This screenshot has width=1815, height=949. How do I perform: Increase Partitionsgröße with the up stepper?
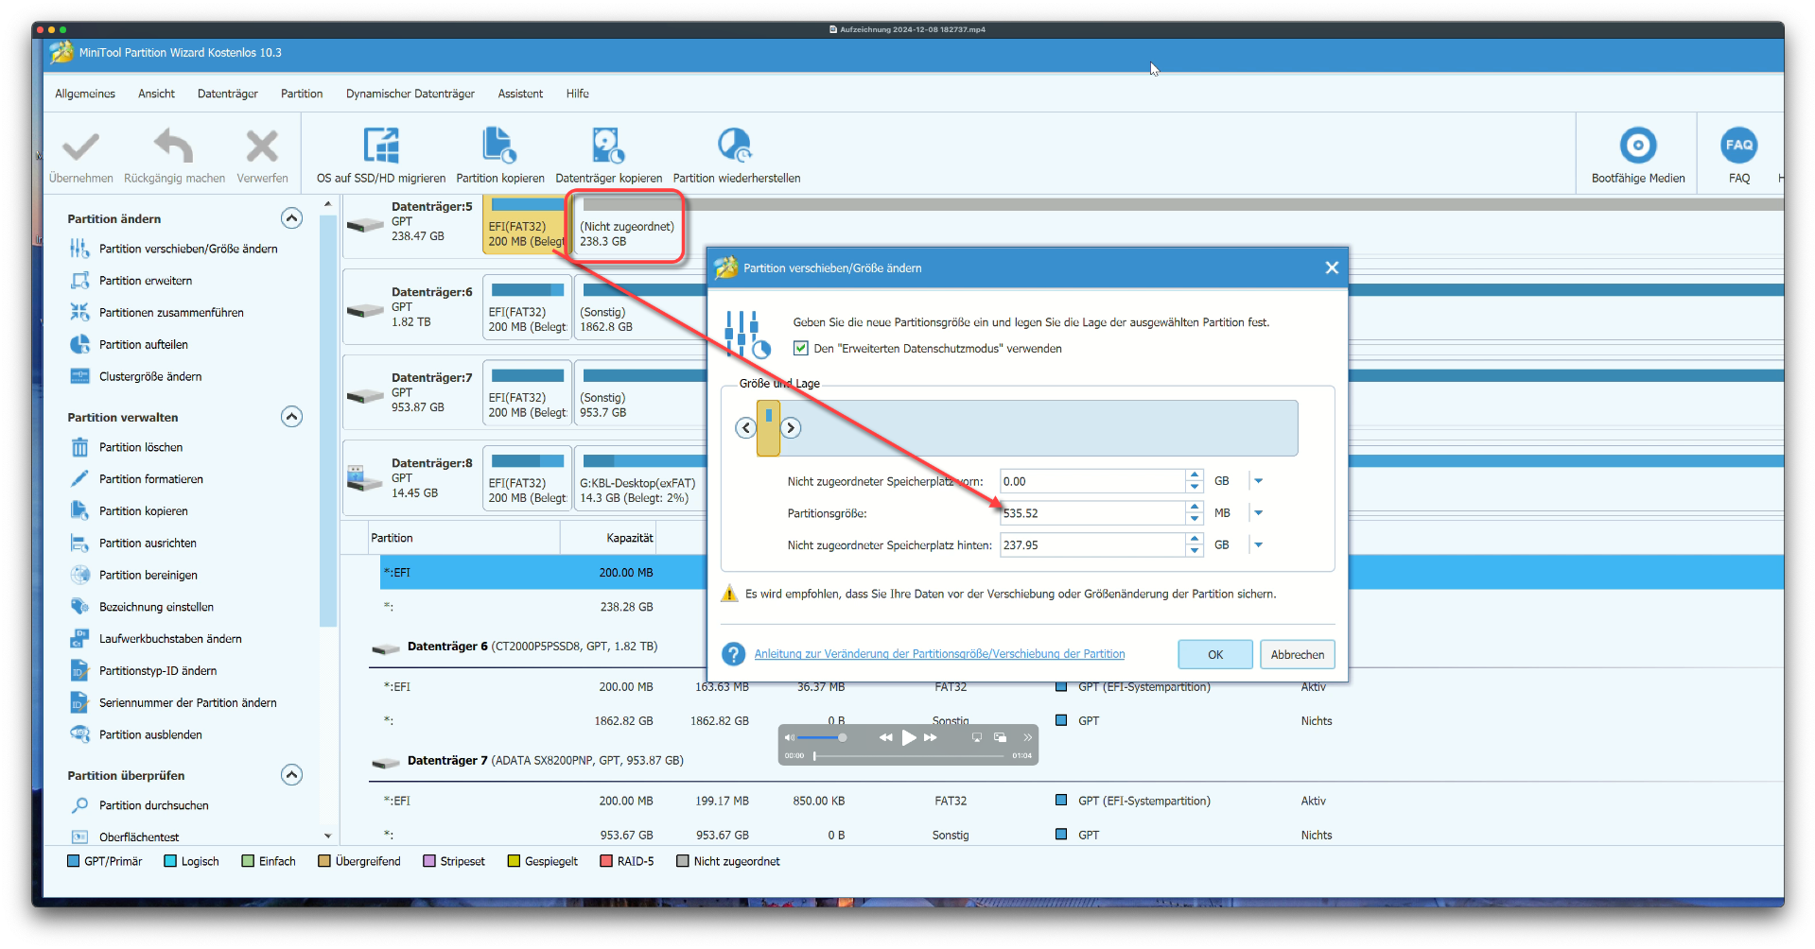tap(1195, 508)
